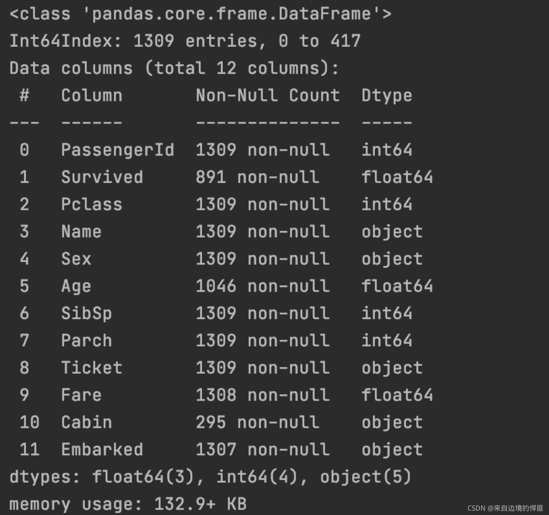Click the 'Dtype' header text
This screenshot has height=515, width=549.
(387, 95)
